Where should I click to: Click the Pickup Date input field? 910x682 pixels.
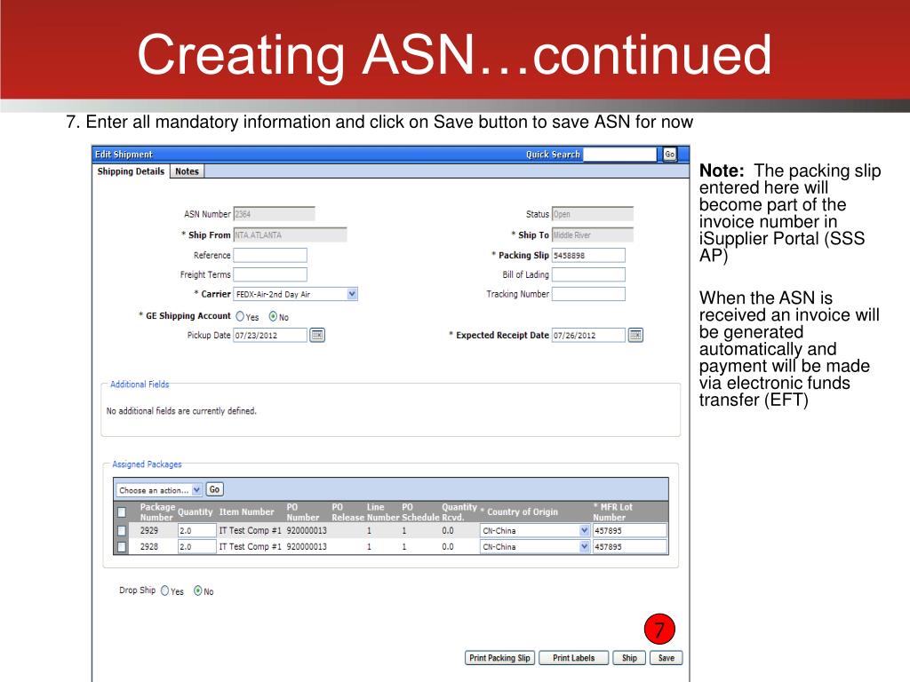click(x=270, y=335)
